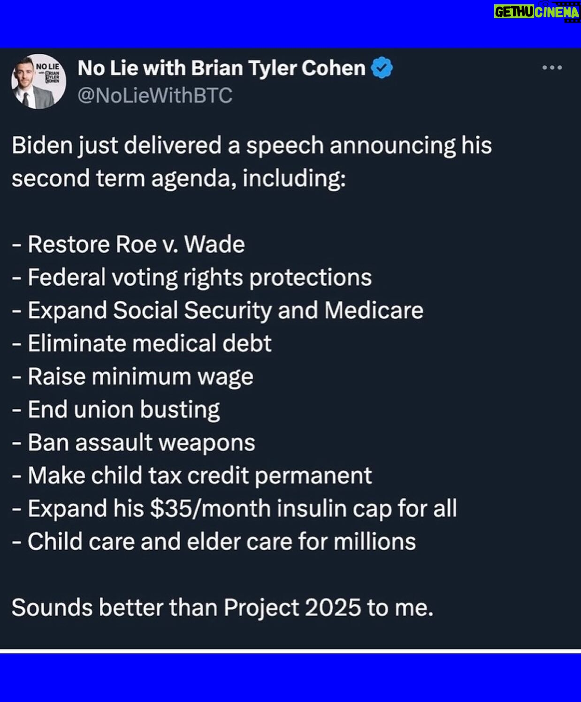This screenshot has height=702, width=581.
Task: Click the empty blue banner below the tweet
Action: [x=290, y=678]
